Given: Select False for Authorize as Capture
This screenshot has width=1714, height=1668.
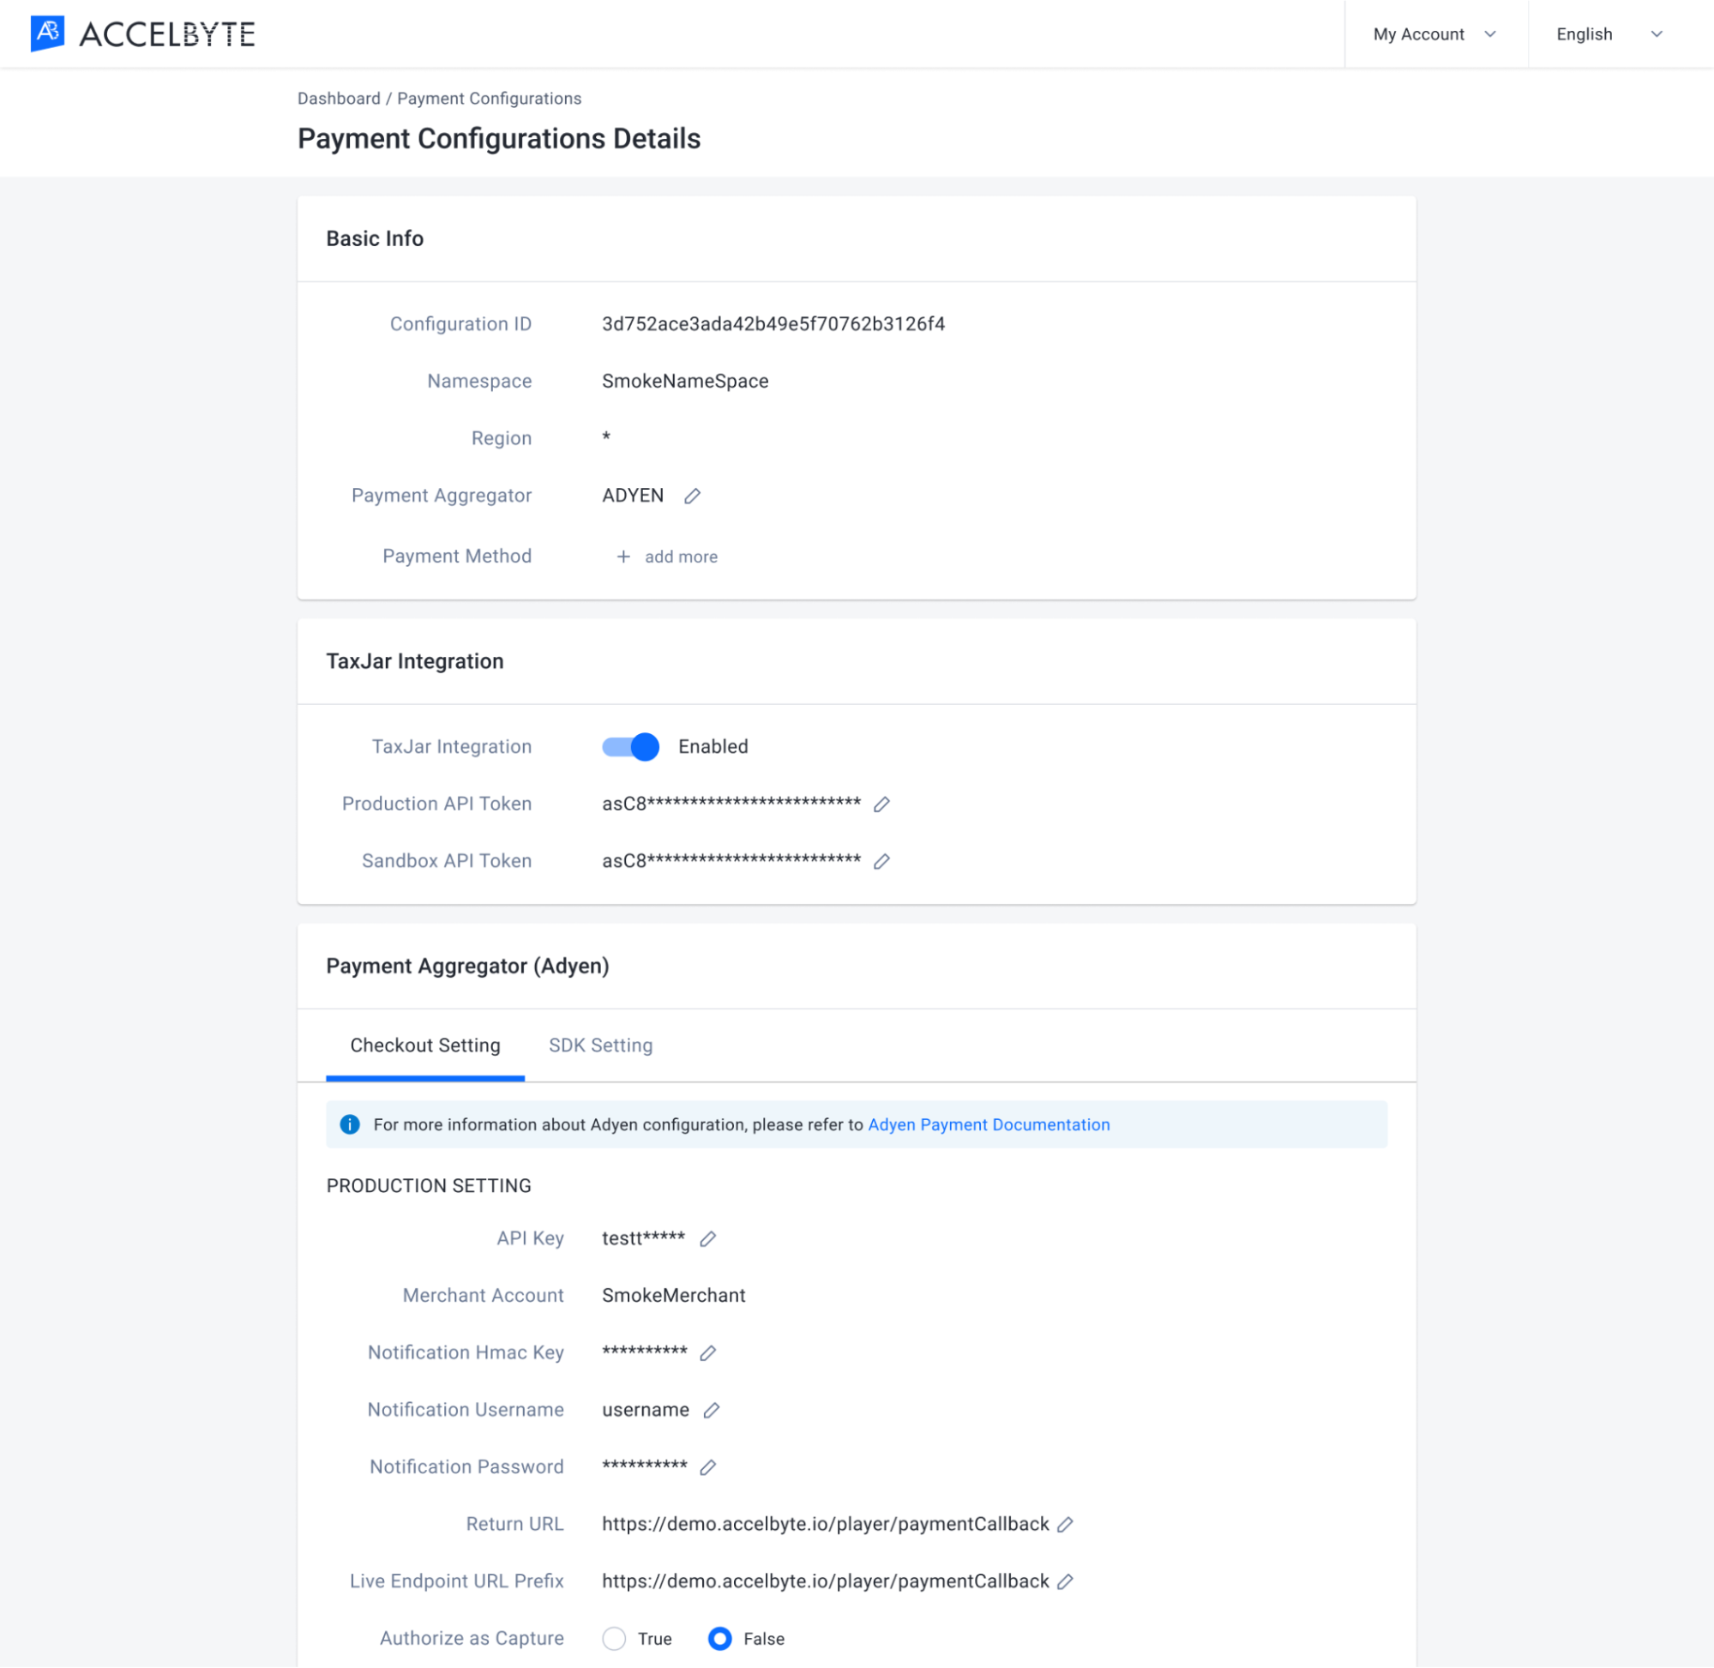Looking at the screenshot, I should pyautogui.click(x=720, y=1638).
